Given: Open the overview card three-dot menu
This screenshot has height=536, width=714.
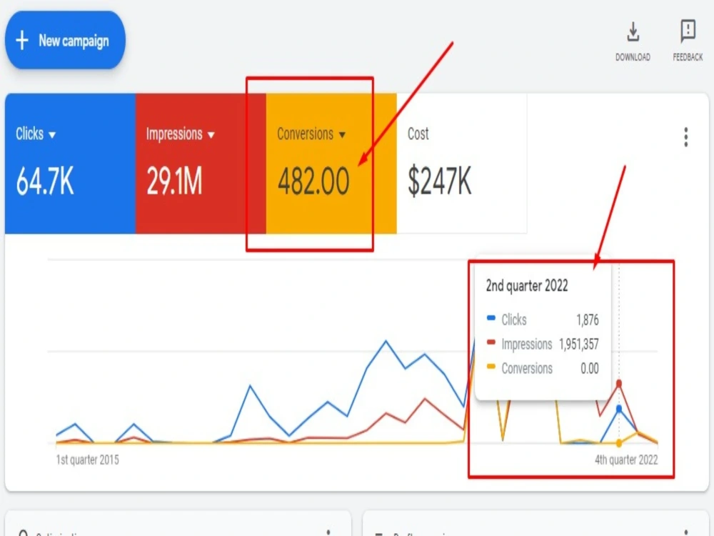Looking at the screenshot, I should [685, 137].
